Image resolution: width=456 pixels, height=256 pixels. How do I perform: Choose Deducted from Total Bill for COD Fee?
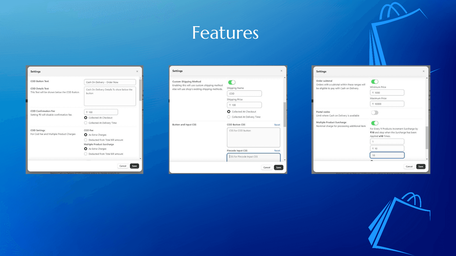click(x=86, y=140)
